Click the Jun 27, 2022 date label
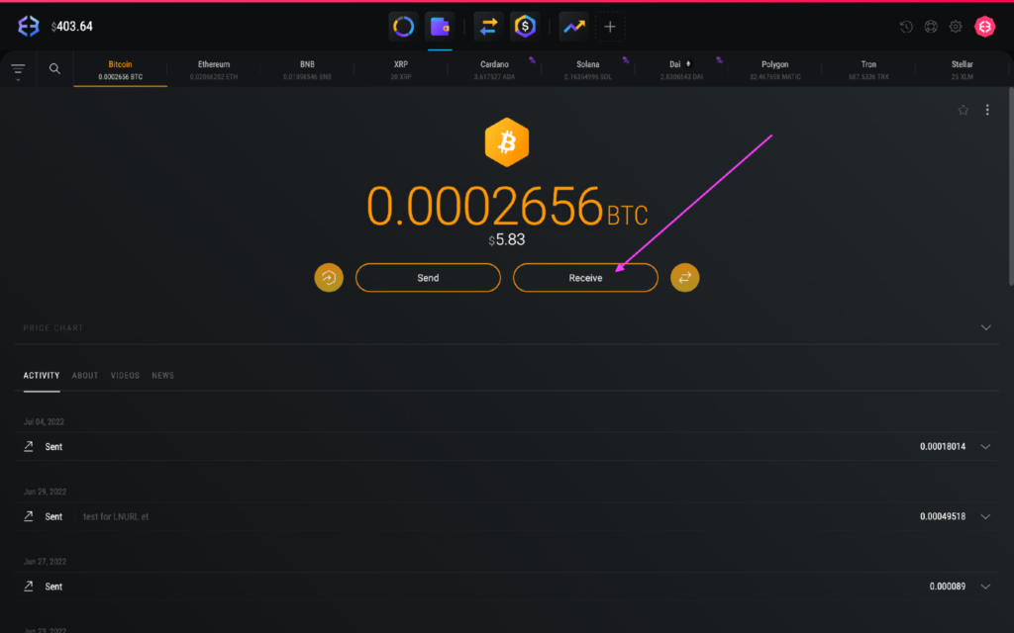The height and width of the screenshot is (633, 1014). [45, 562]
